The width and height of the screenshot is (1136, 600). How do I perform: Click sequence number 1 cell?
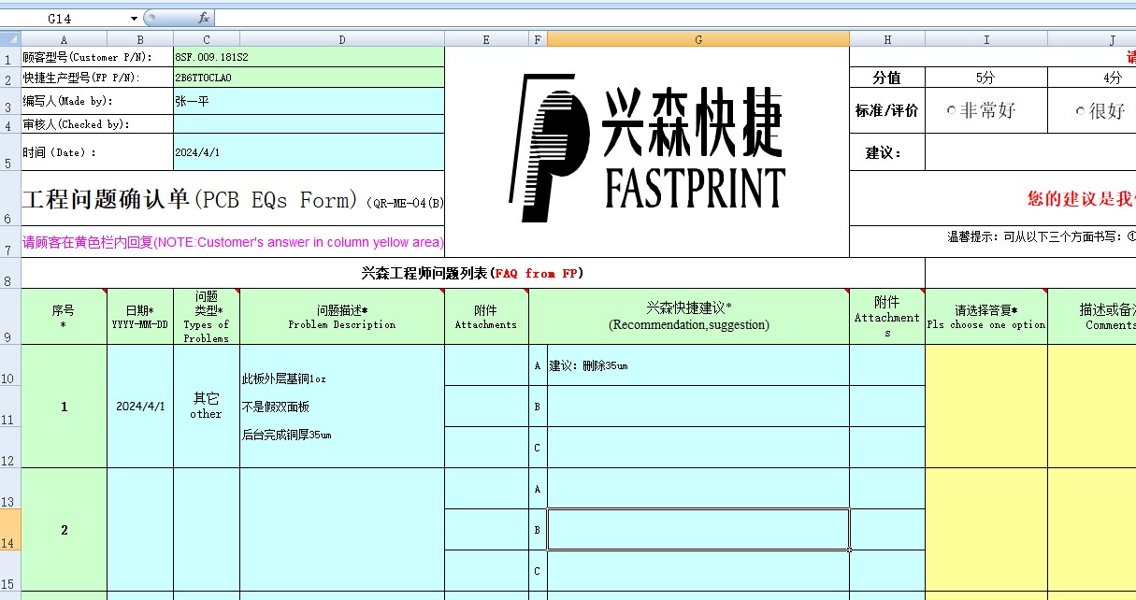(x=64, y=407)
